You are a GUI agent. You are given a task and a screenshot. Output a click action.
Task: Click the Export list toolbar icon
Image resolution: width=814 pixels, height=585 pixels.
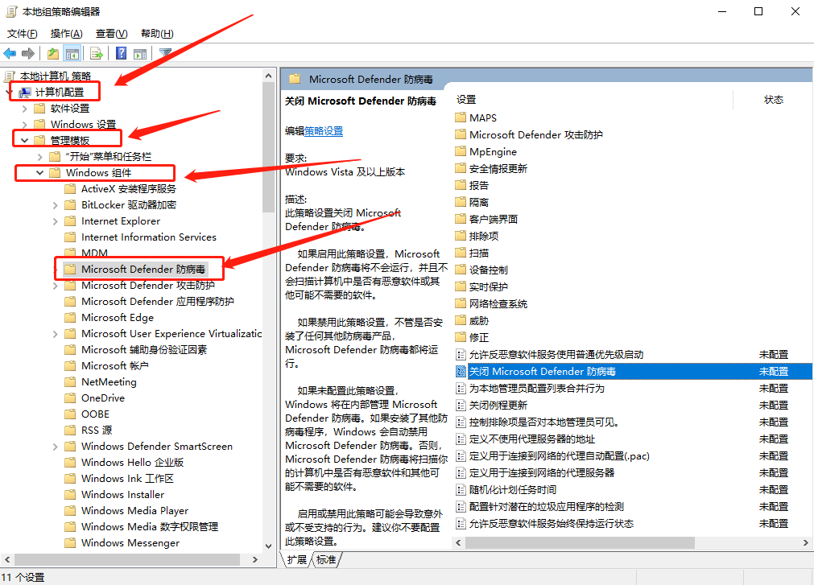point(97,53)
